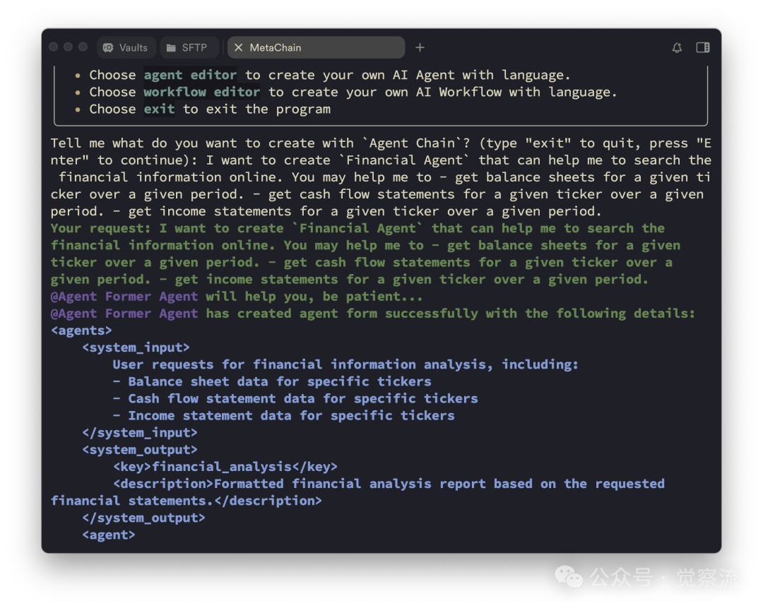
Task: Click the opening '<system_input>' tag line
Action: click(136, 347)
